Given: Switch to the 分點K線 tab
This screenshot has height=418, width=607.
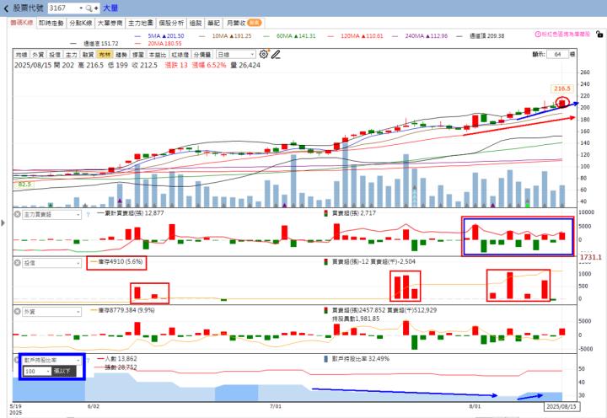Looking at the screenshot, I should pos(81,24).
